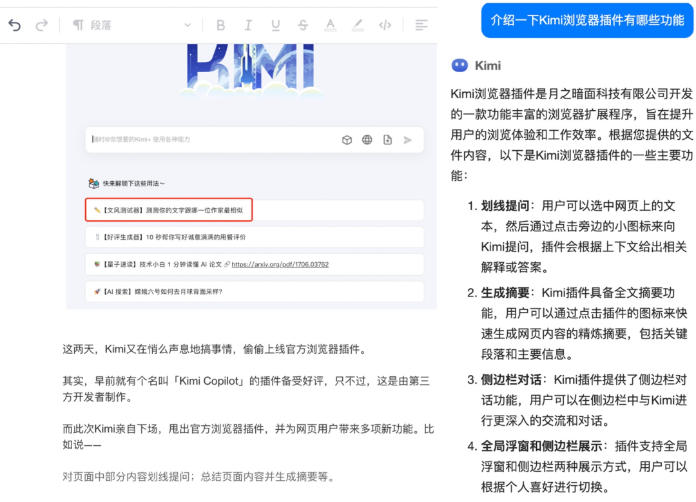
Task: Select the 【量子速读】 suggestion row
Action: pos(255,265)
